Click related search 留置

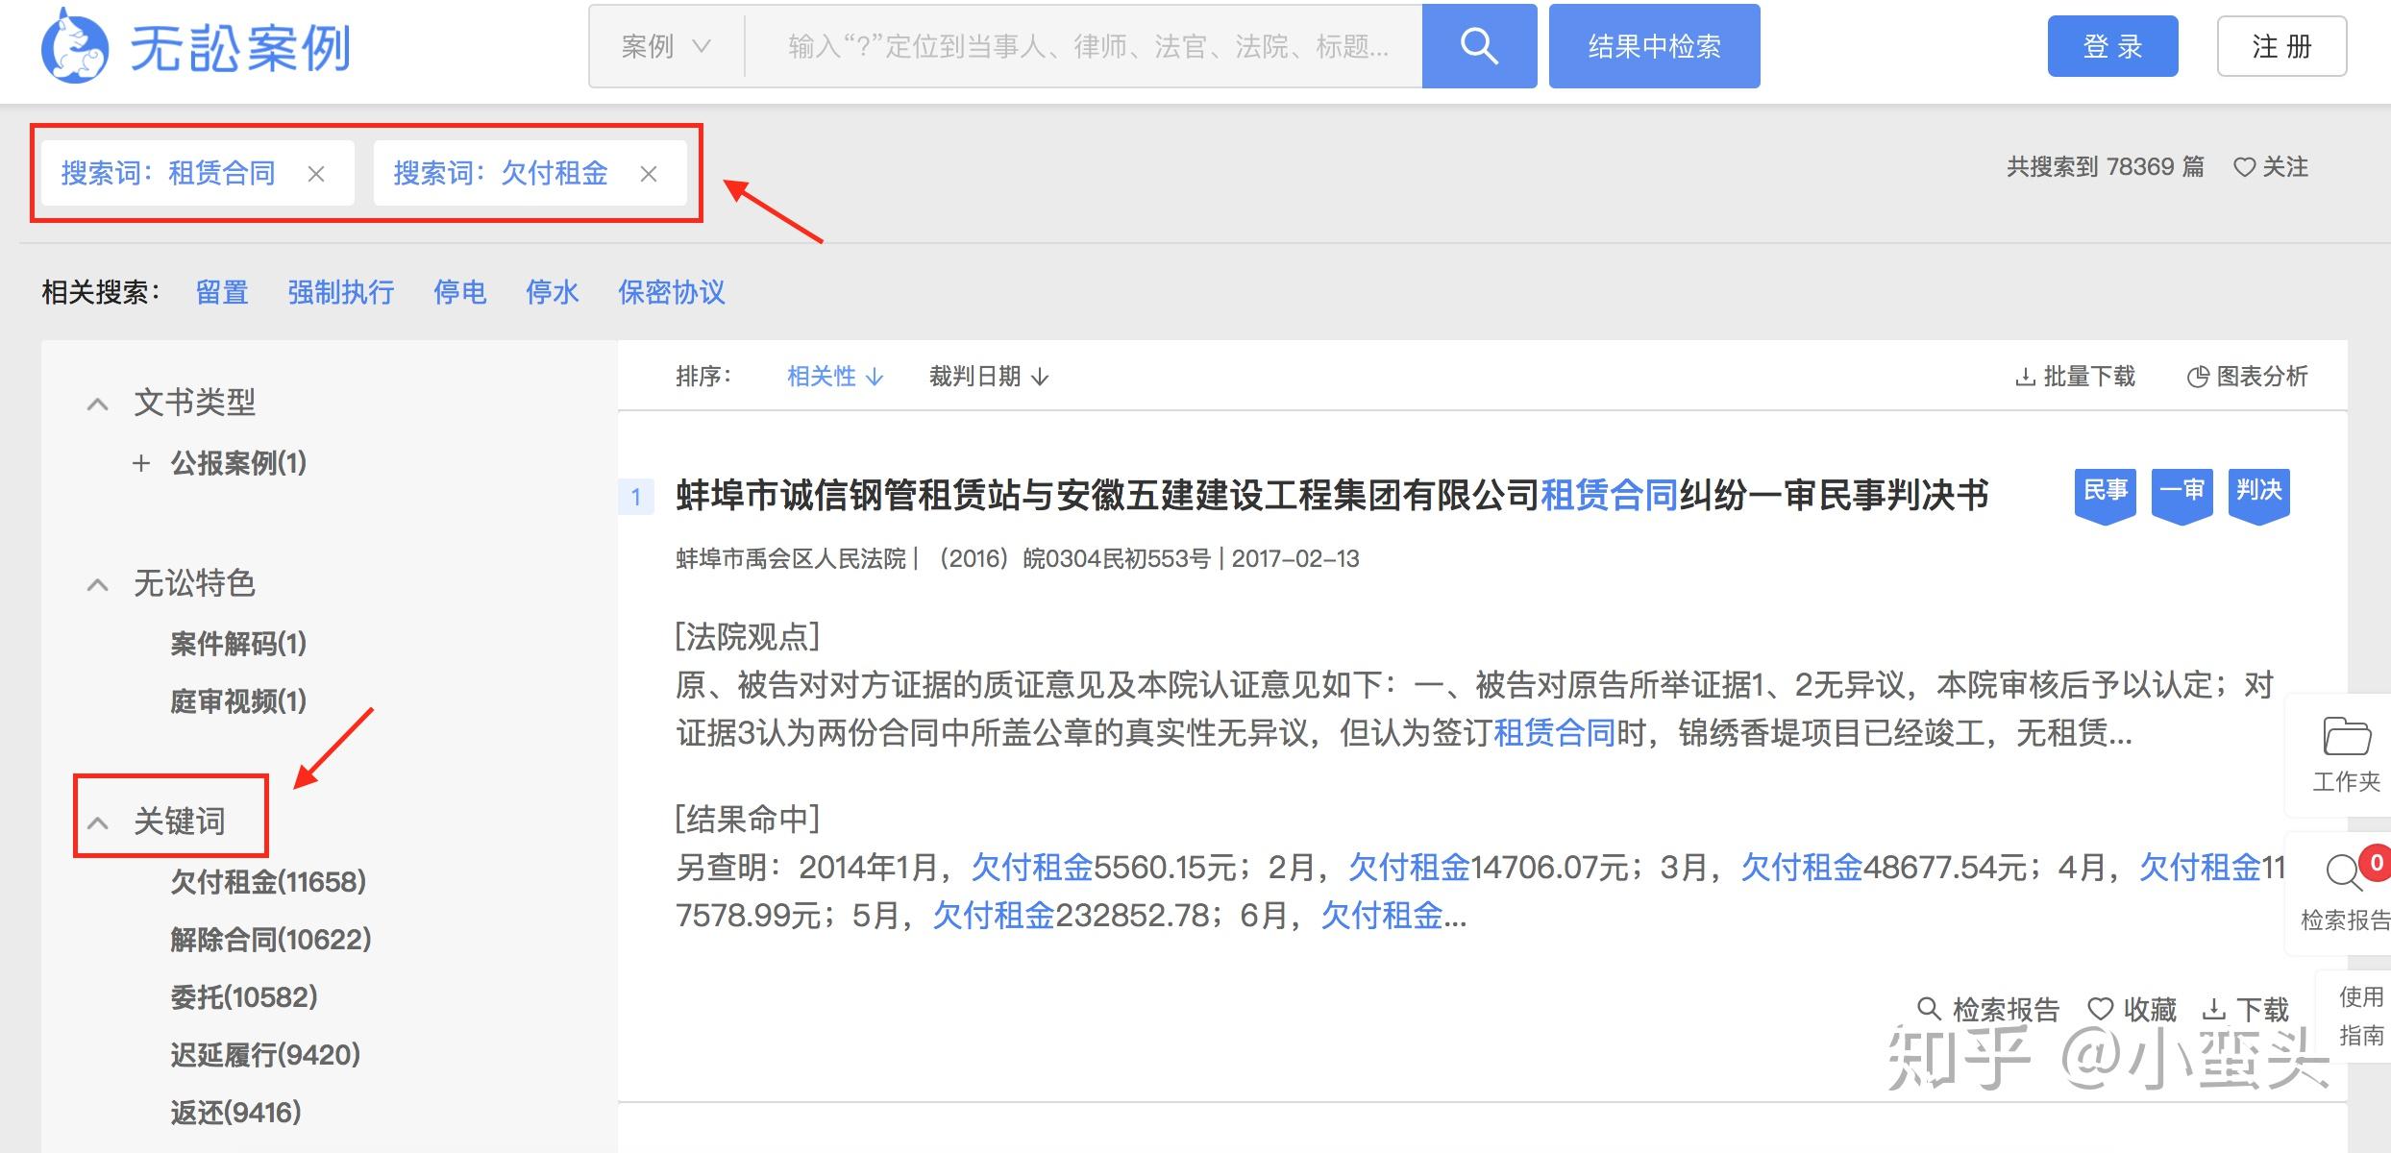click(x=222, y=292)
